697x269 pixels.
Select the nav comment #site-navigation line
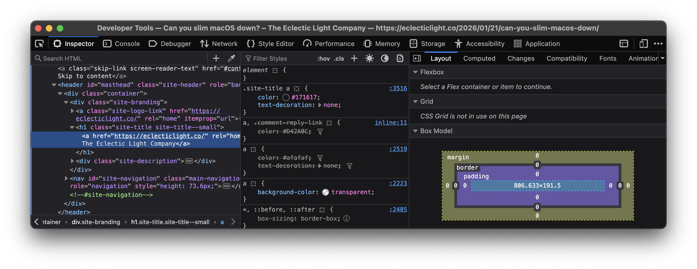(x=111, y=195)
